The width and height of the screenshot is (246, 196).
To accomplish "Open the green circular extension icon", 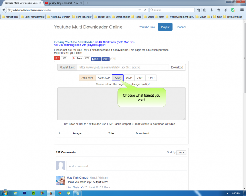I will pyautogui.click(x=233, y=10).
